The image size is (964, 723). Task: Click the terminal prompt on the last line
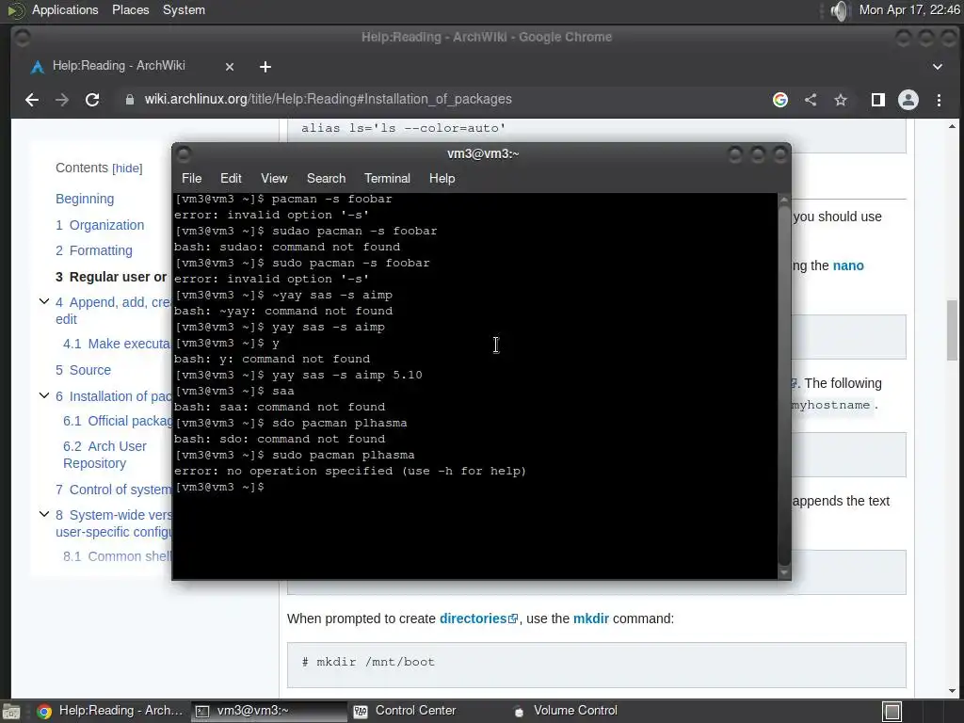[219, 487]
